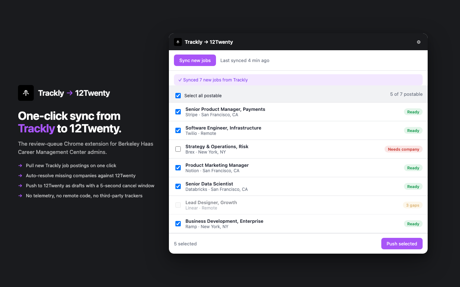Click the Needs company badge for Brex
The height and width of the screenshot is (287, 460).
(404, 149)
